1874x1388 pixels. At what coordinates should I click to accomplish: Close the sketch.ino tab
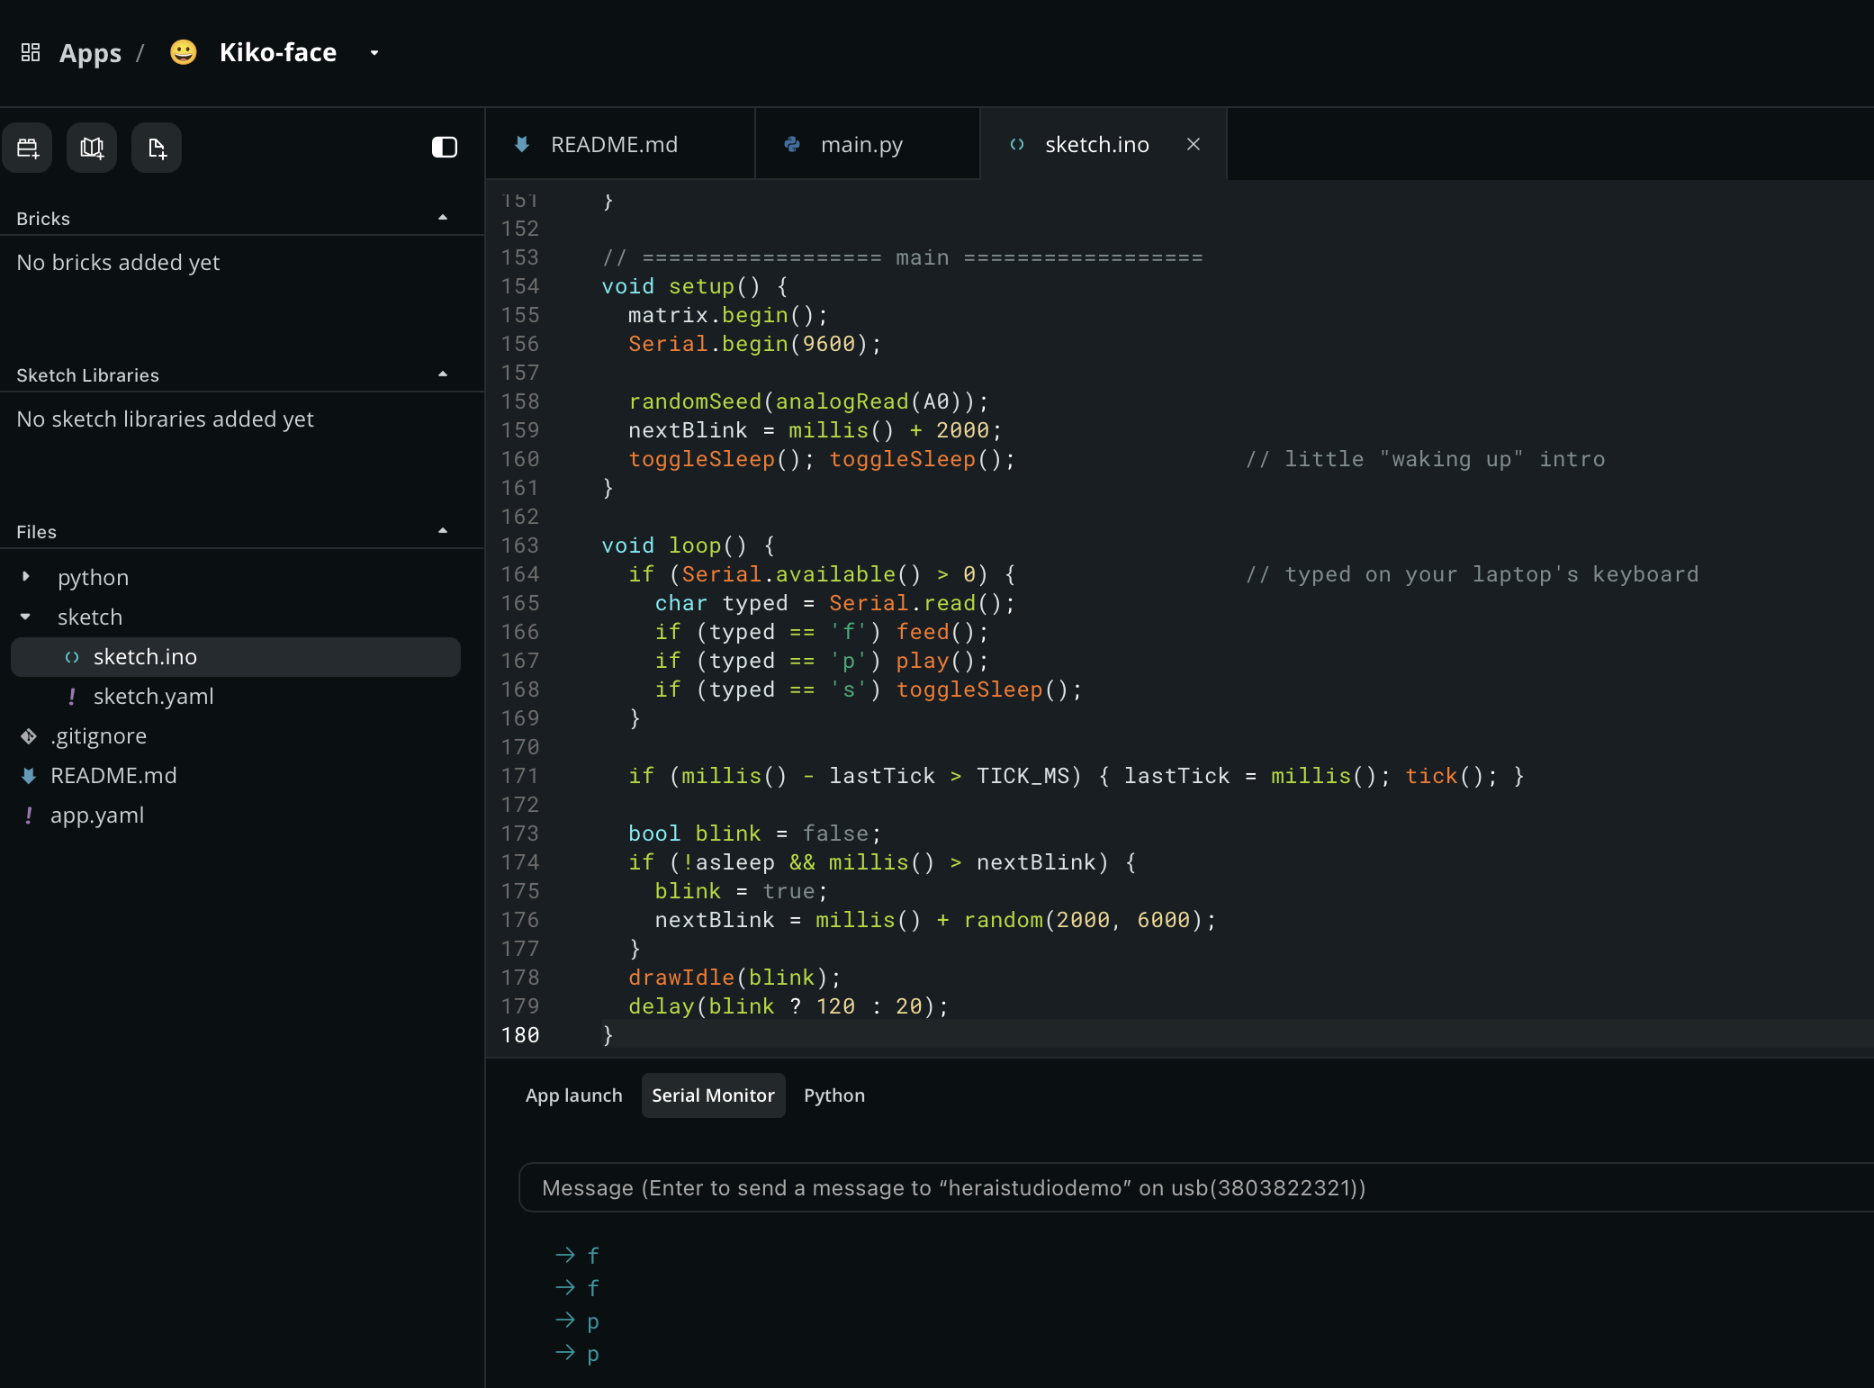(1194, 144)
